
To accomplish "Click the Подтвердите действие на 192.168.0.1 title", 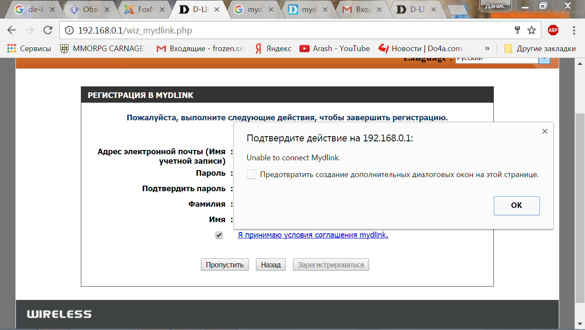I will (x=330, y=138).
